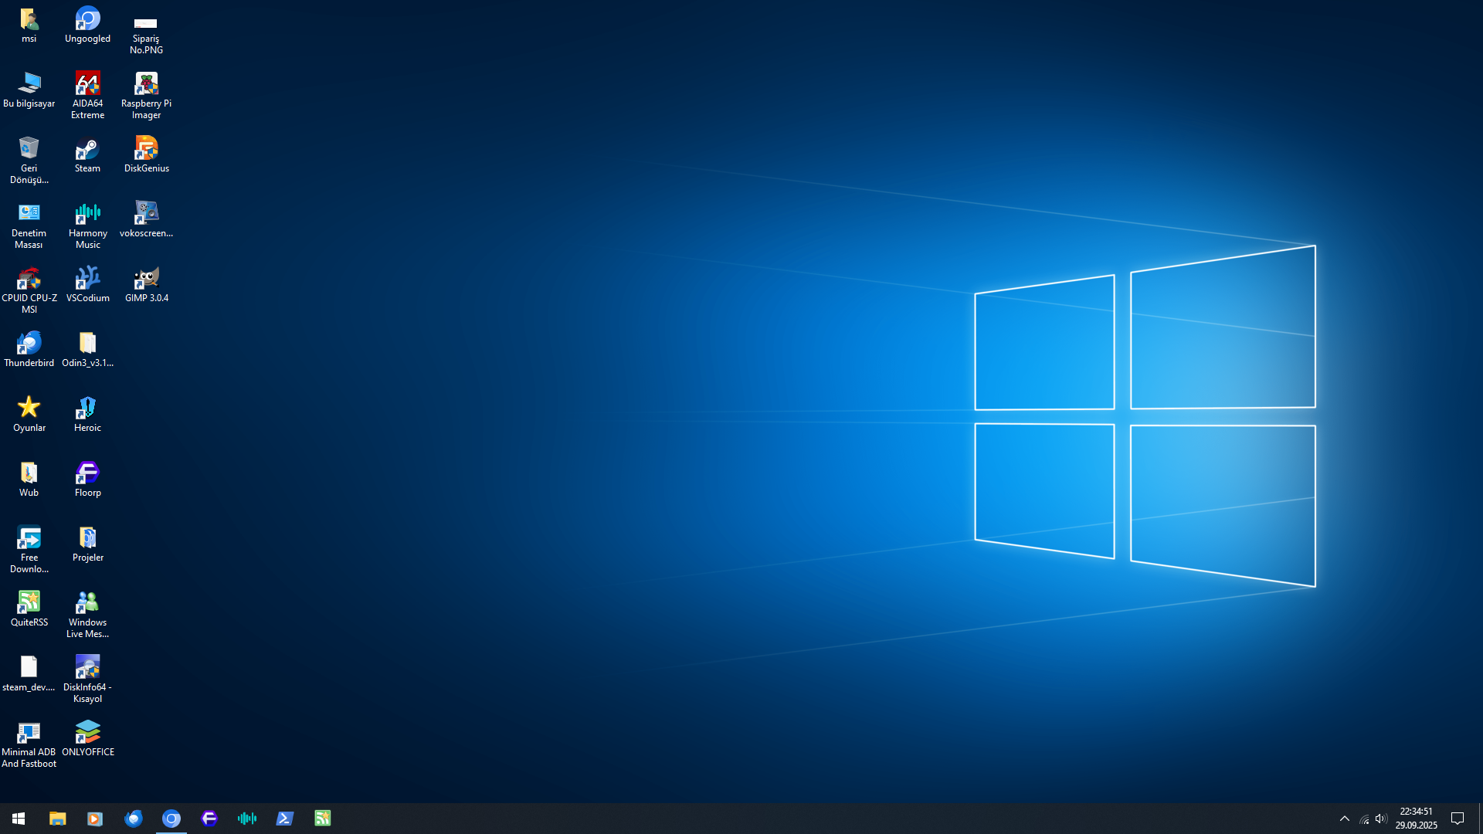
Task: Open the Windows Start menu
Action: pyautogui.click(x=19, y=819)
